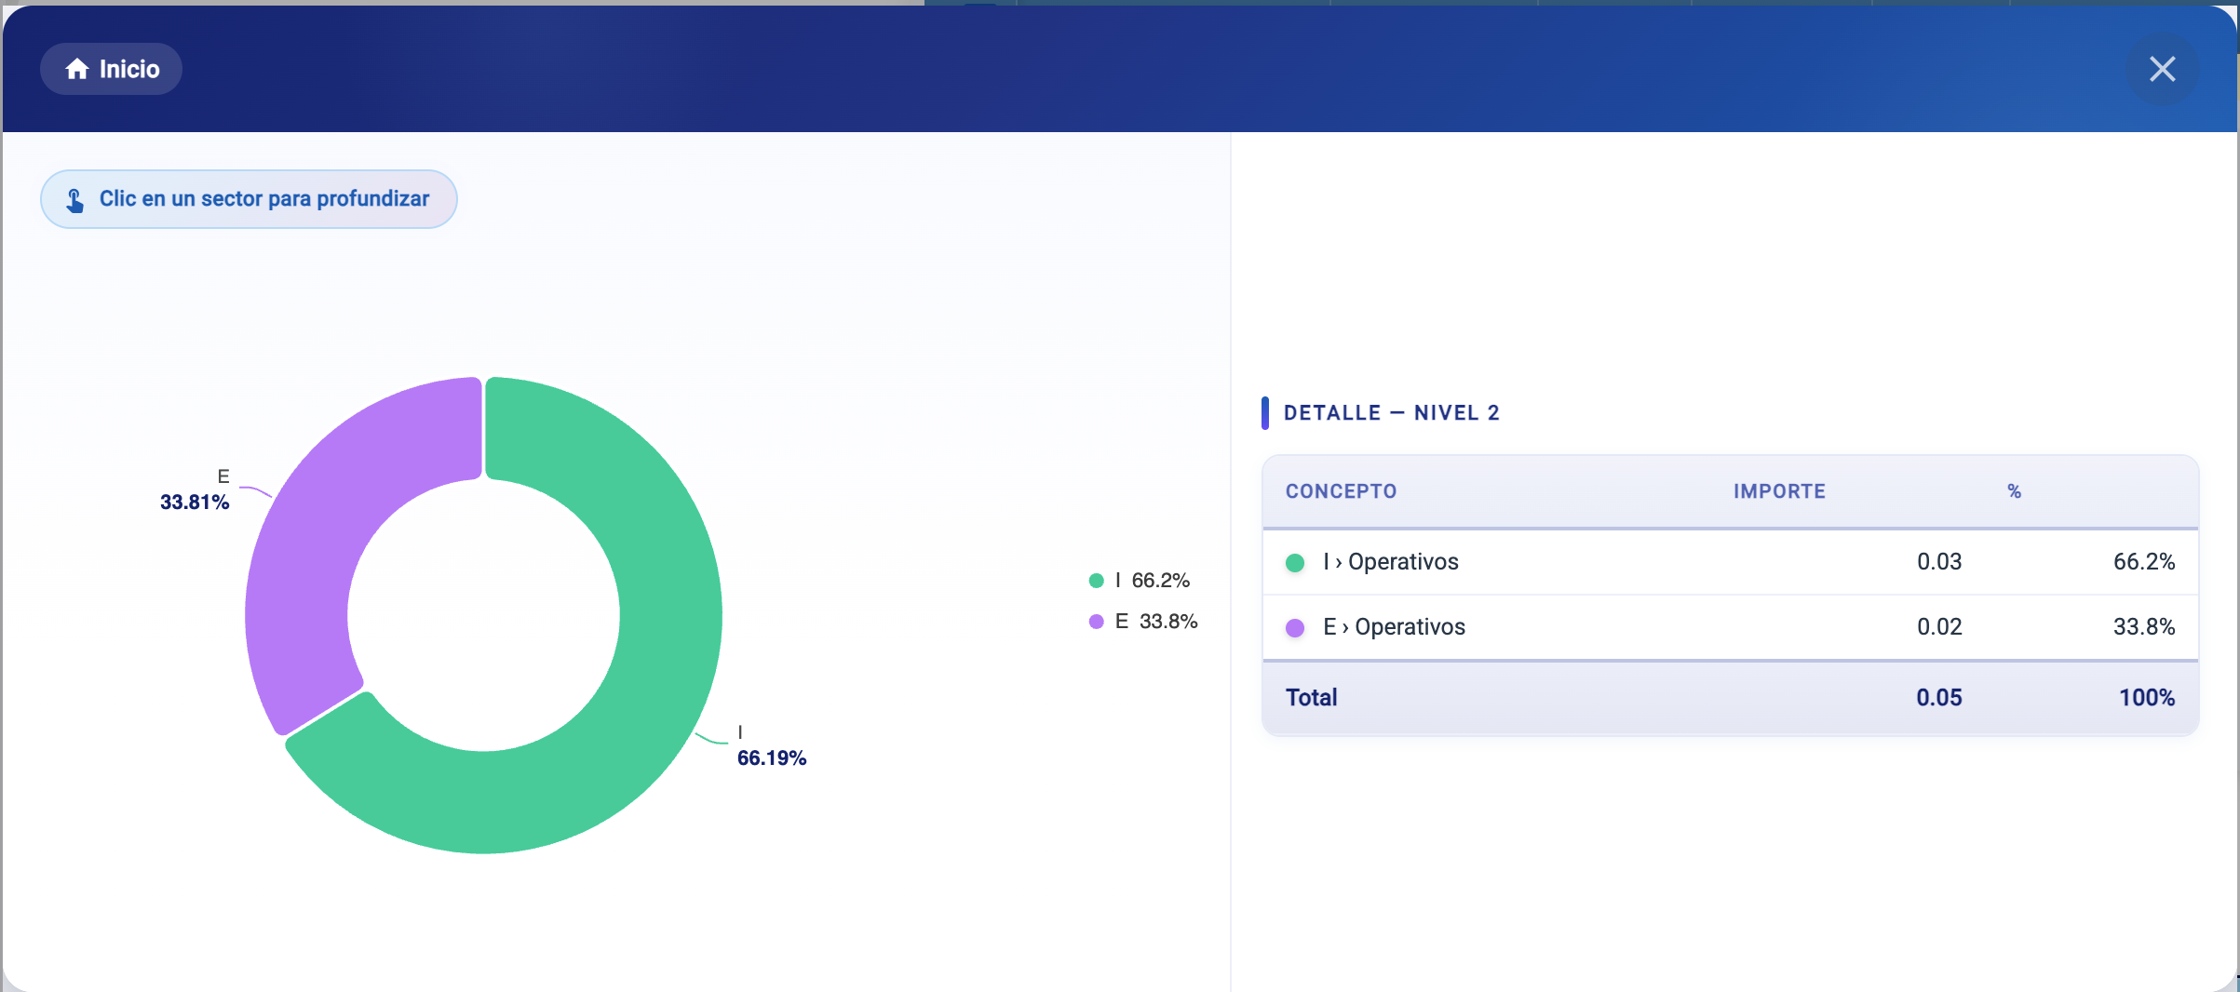Click the purple dot beside E › Operativos

(x=1294, y=628)
